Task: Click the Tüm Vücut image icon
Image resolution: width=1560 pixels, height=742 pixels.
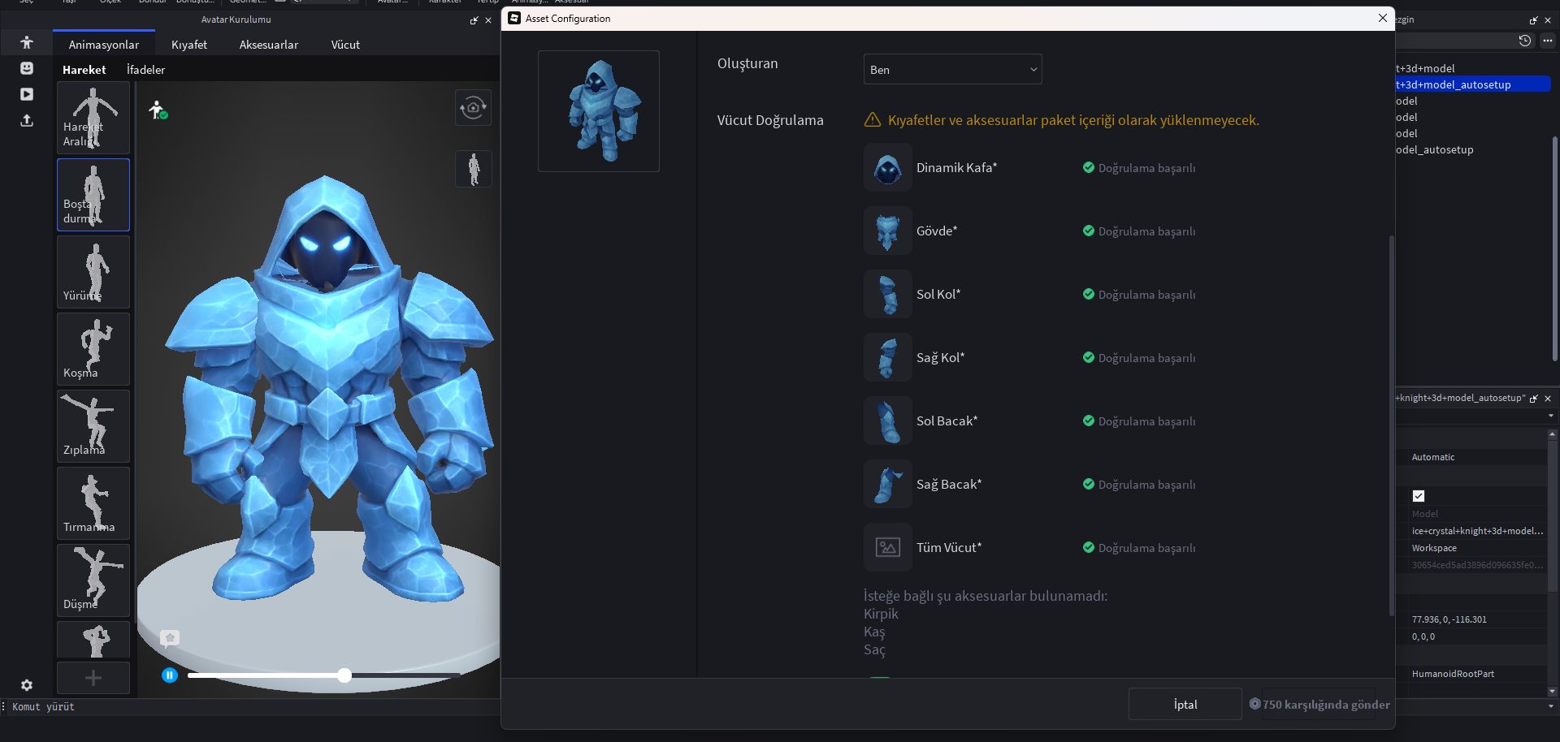Action: (x=888, y=548)
